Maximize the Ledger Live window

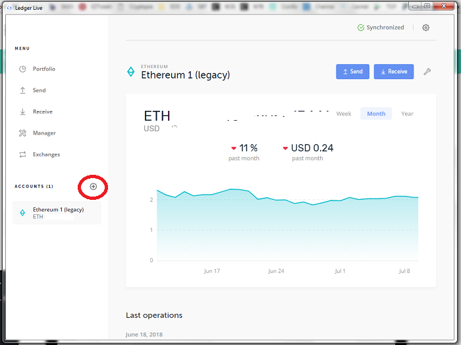click(x=427, y=6)
